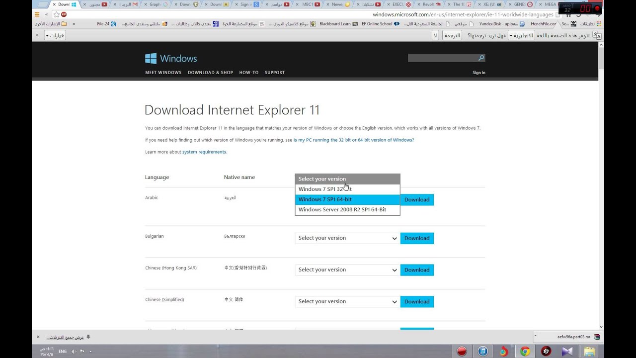636x358 pixels.
Task: Download the Arabic version
Action: tap(417, 199)
